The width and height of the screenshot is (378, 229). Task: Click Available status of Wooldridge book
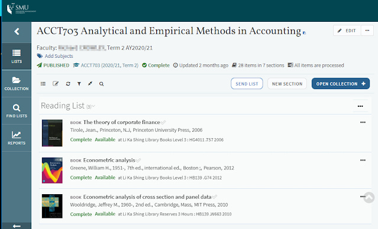(x=105, y=214)
